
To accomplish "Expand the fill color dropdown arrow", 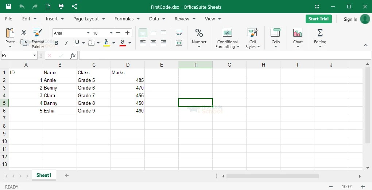I will click(114, 43).
